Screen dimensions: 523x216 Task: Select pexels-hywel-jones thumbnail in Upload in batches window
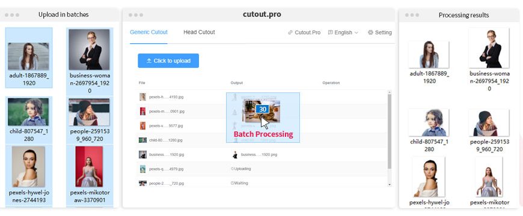coord(28,166)
